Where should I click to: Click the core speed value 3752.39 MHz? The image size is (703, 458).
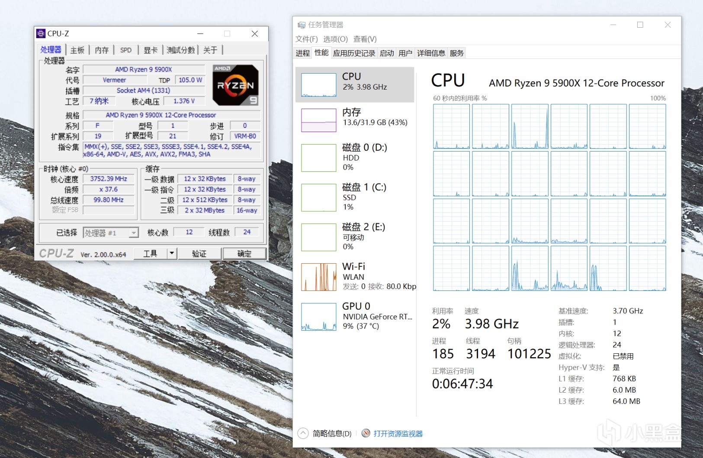tap(109, 179)
